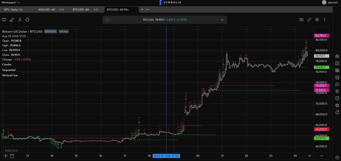
Task: Select the active BTCUSD 60 Min tab
Action: pos(121,9)
